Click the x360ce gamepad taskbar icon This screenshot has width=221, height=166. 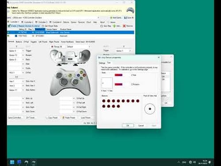coord(27,162)
